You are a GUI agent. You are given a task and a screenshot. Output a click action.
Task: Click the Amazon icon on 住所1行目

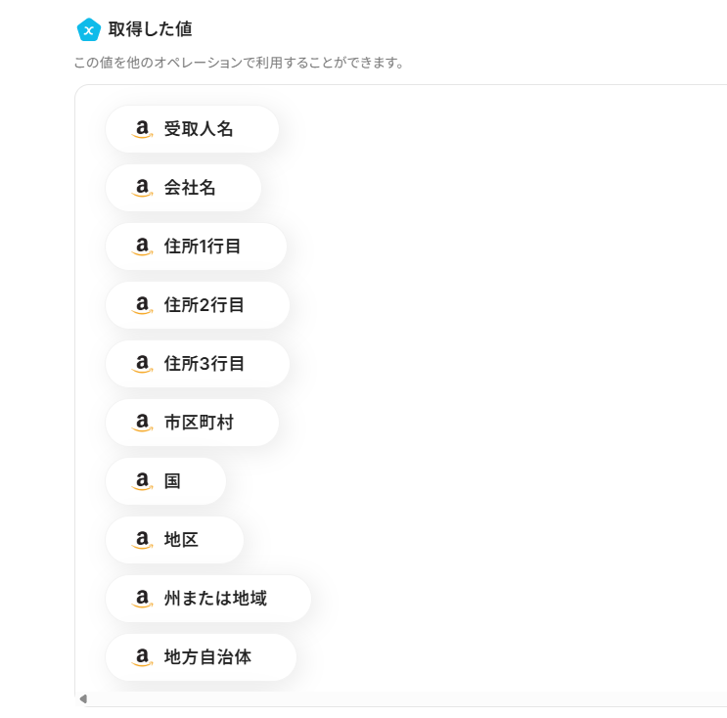click(142, 247)
